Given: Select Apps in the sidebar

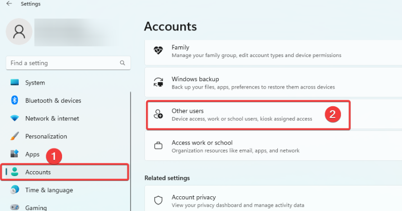Looking at the screenshot, I should [33, 154].
